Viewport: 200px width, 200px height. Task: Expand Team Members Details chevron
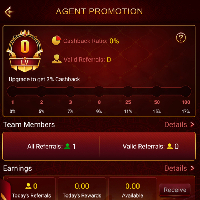192,124
